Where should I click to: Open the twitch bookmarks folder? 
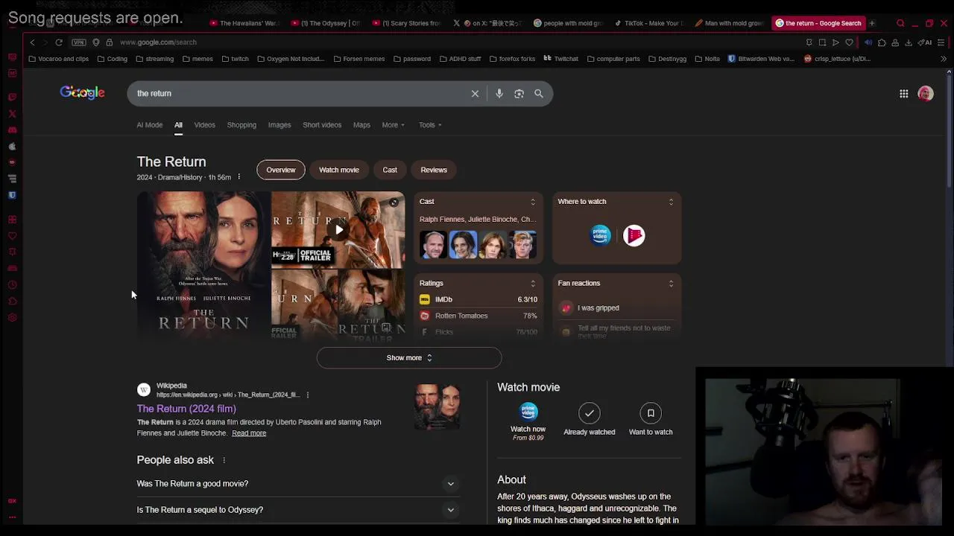tap(236, 59)
